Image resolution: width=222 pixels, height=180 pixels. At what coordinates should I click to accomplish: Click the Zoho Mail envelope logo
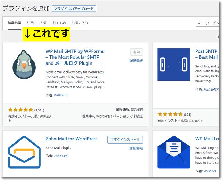pos(24,152)
